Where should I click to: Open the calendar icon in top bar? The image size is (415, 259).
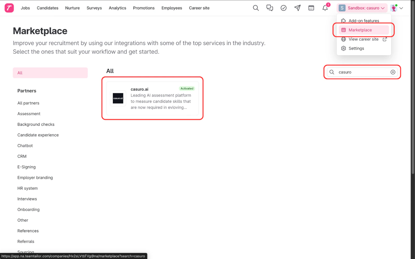point(311,8)
